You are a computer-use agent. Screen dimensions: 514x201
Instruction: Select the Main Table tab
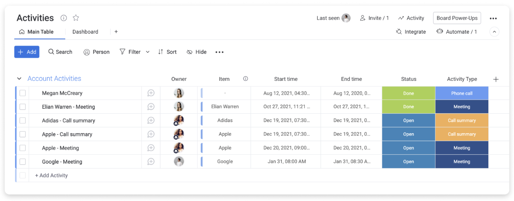tap(36, 31)
